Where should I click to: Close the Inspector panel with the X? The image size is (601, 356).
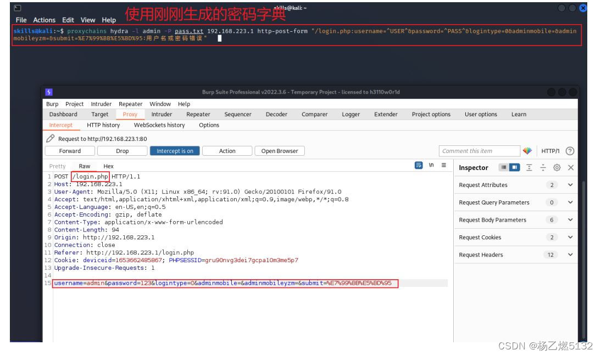[x=571, y=167]
